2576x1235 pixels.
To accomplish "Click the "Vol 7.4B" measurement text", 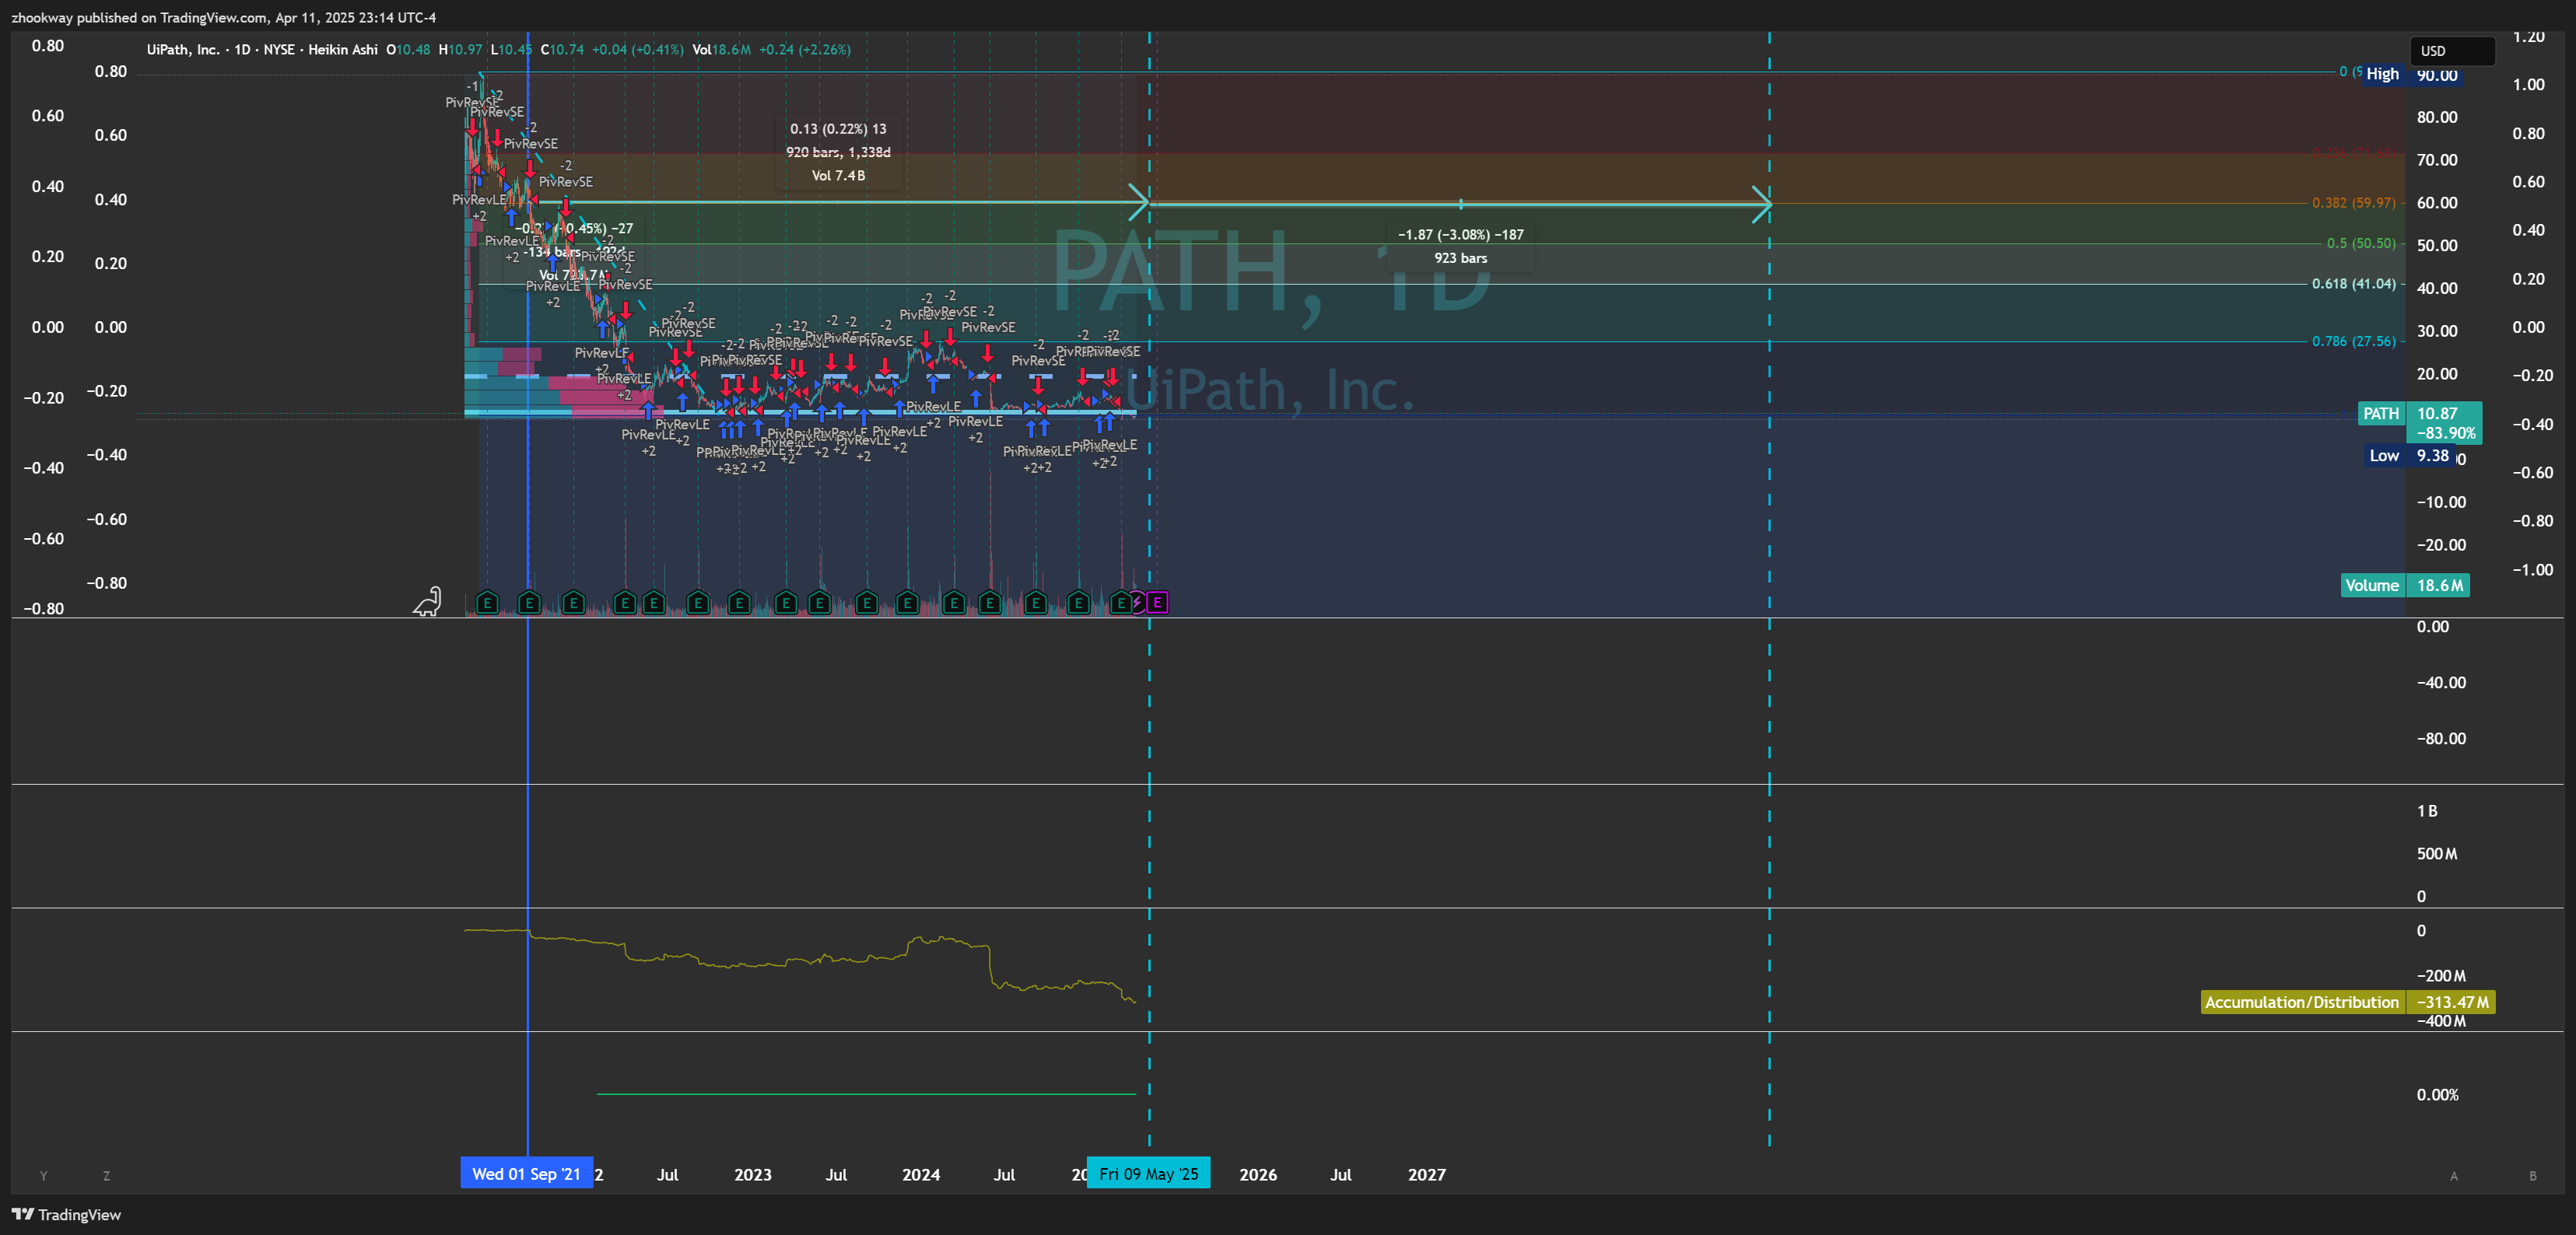I will click(x=838, y=175).
